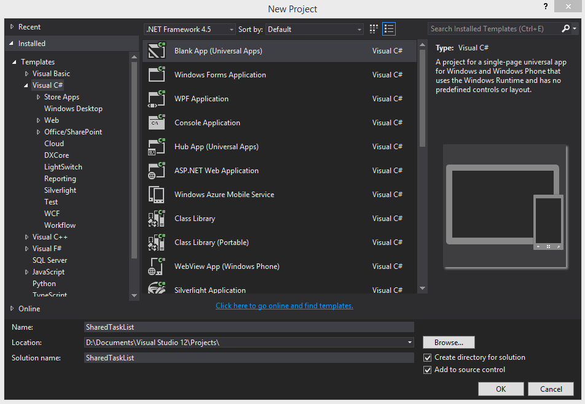Collapse the Visual C# node
This screenshot has height=404, width=585.
point(26,85)
